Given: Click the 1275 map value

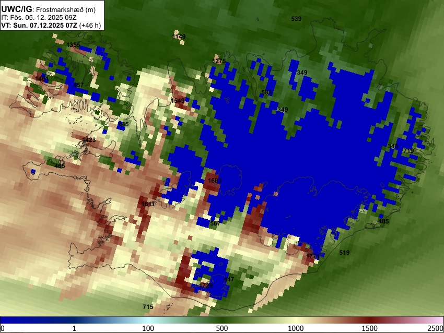Looking at the screenshot, I should pyautogui.click(x=219, y=61).
